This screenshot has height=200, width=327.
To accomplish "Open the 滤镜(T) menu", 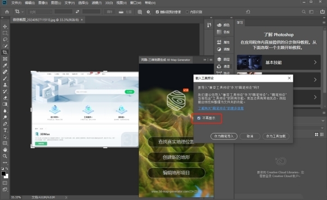I will click(x=96, y=3).
